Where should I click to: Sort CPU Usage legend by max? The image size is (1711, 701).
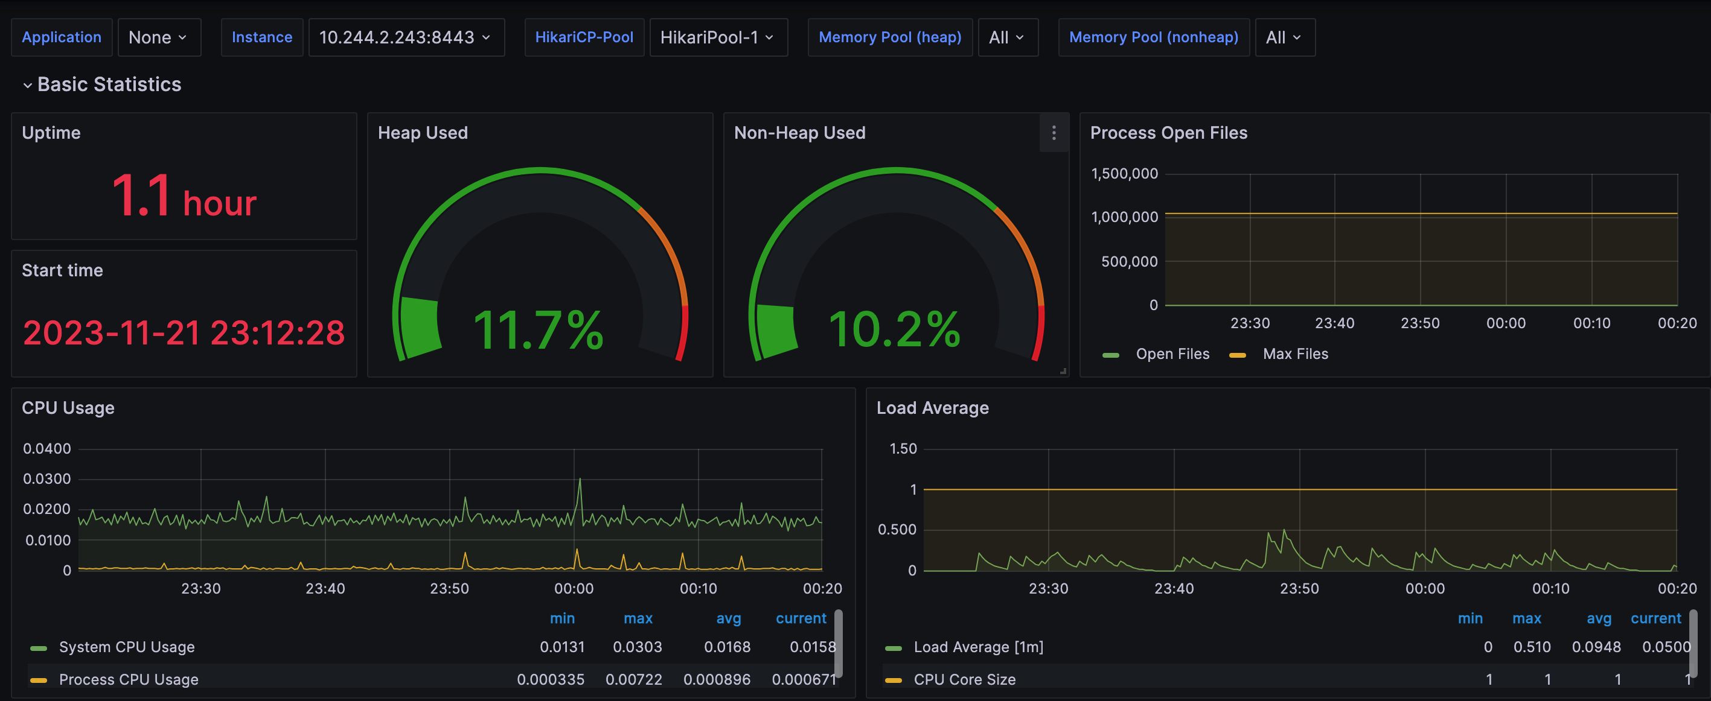pyautogui.click(x=638, y=619)
